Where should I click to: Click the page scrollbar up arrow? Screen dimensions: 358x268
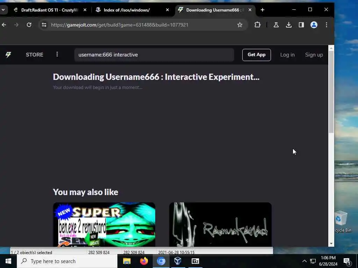[331, 48]
